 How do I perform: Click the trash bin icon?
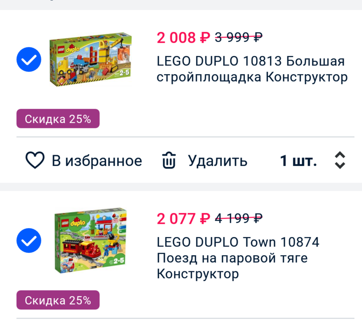pyautogui.click(x=169, y=161)
